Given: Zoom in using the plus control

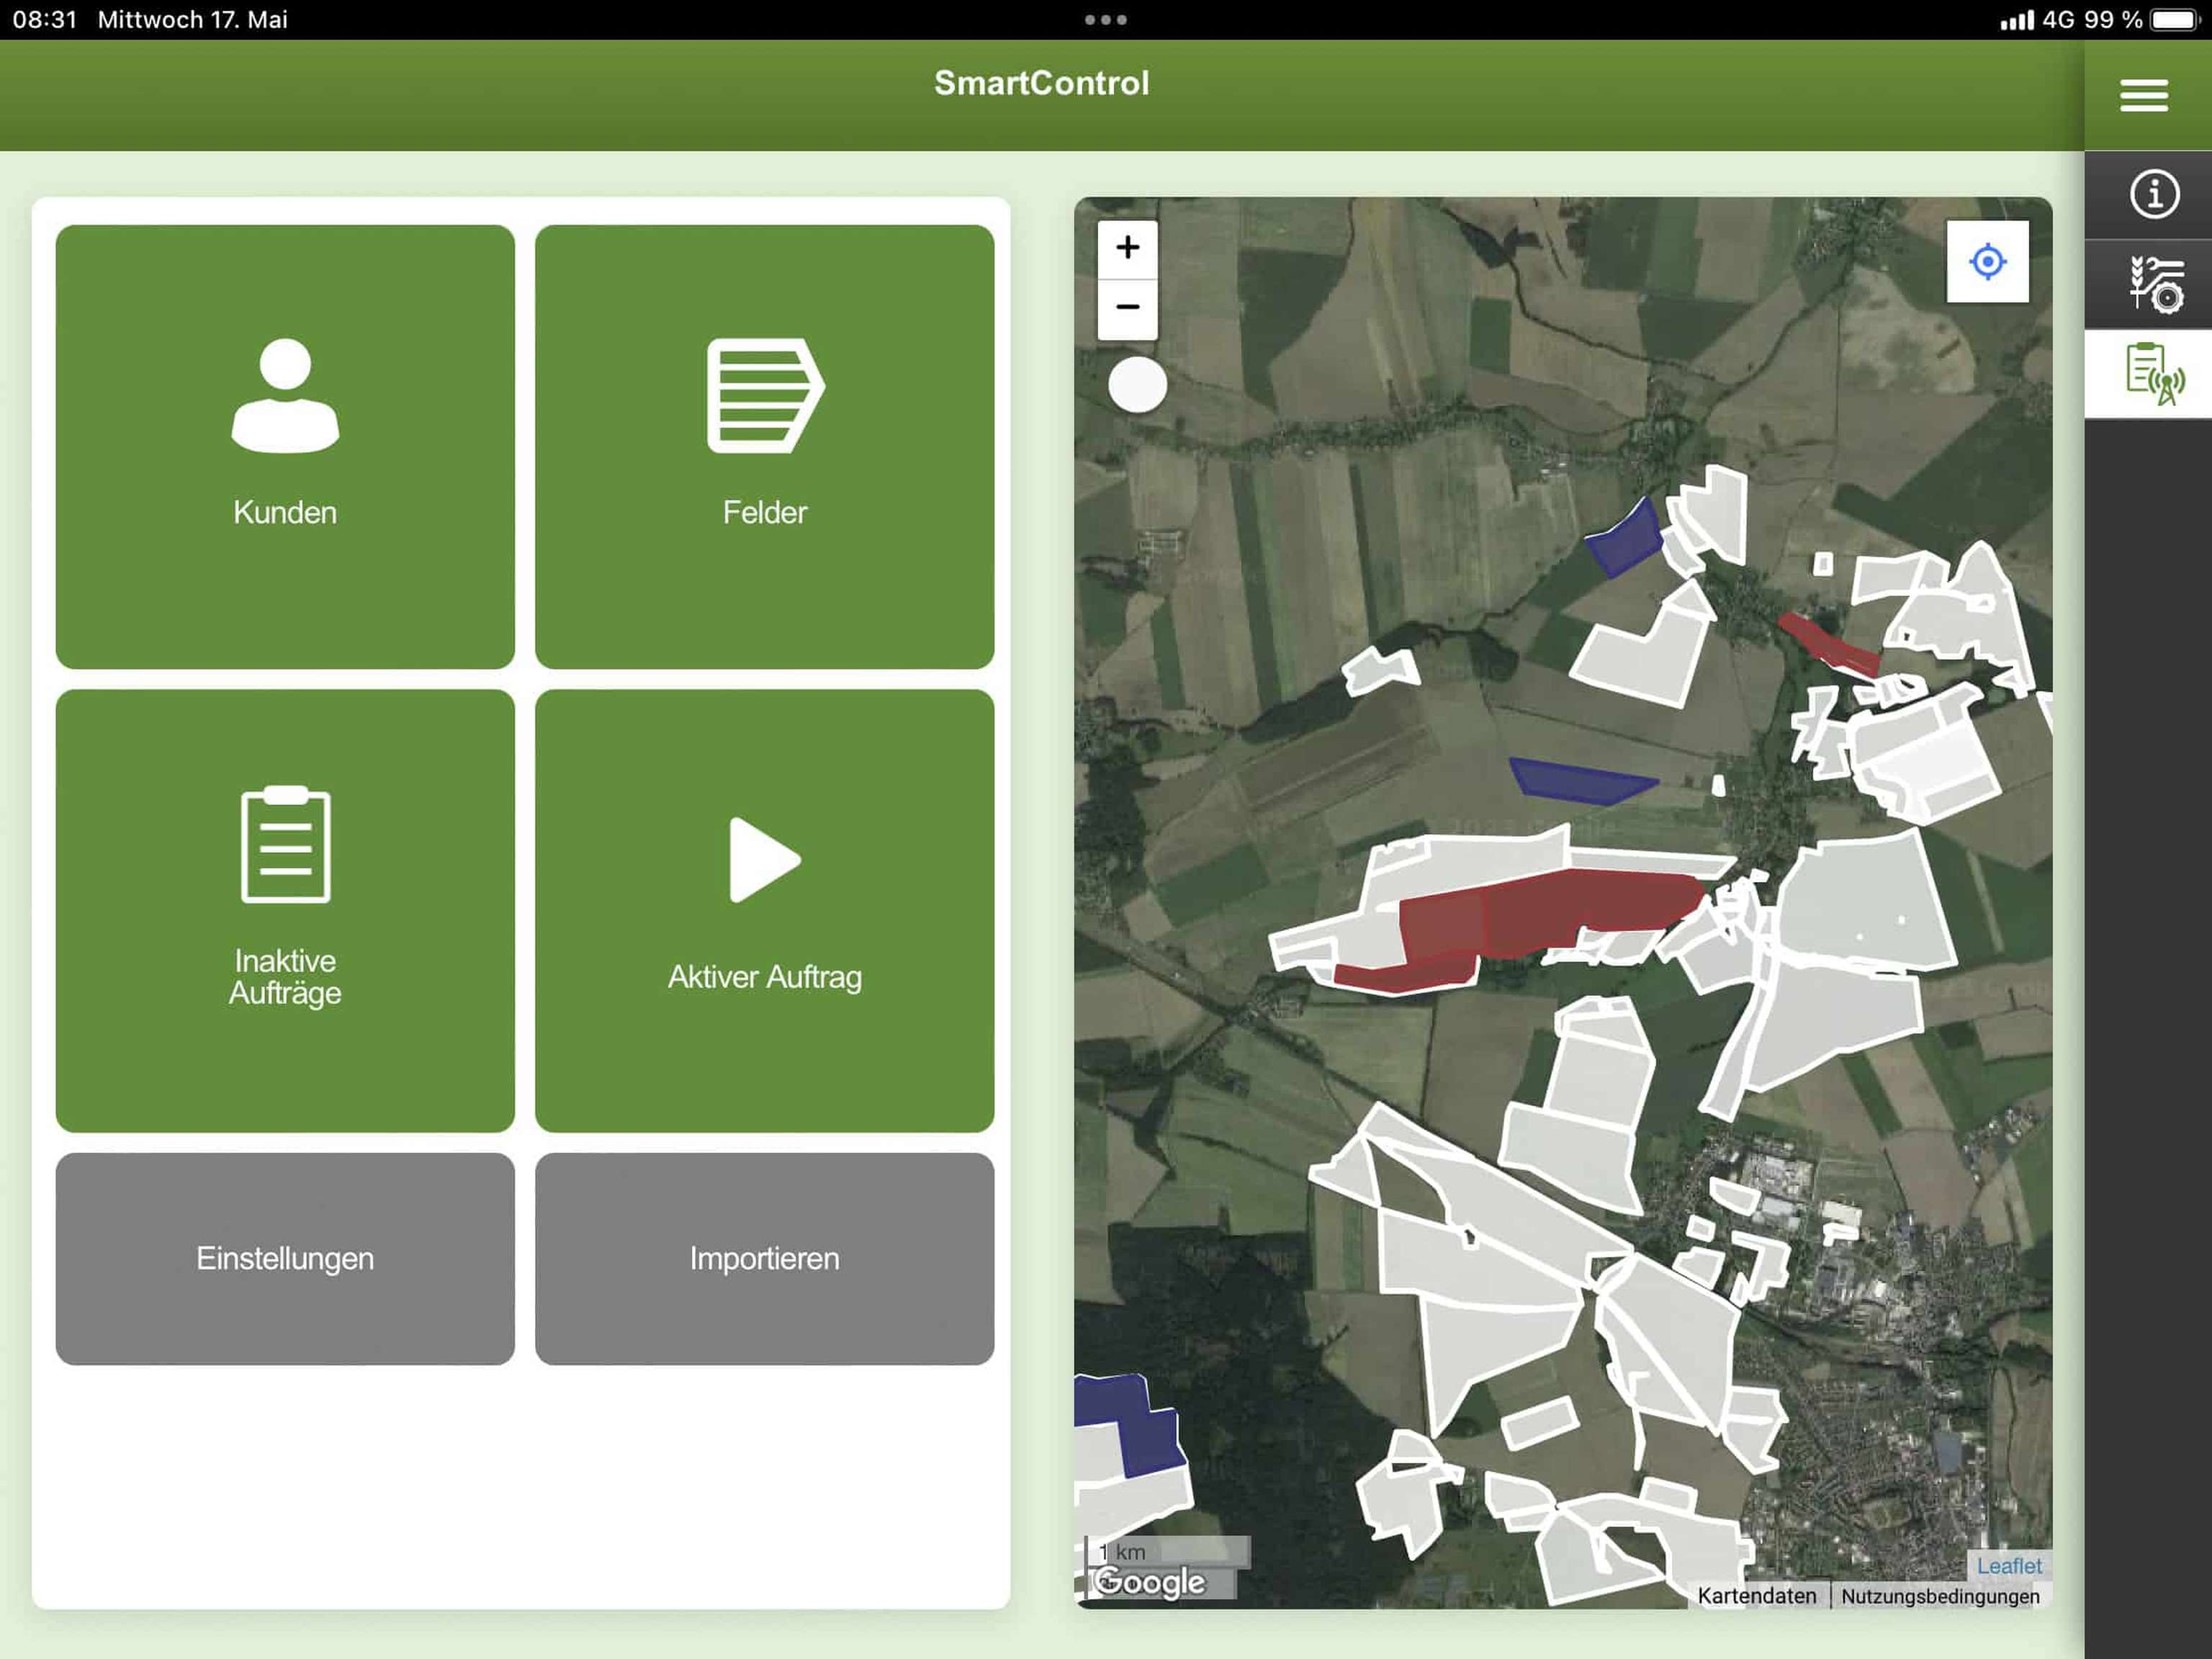Looking at the screenshot, I should [1128, 248].
